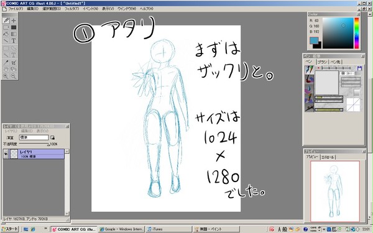Viewport: 373px width, 233px height.
Task: Open the ファイル(F) menu
Action: click(x=16, y=9)
